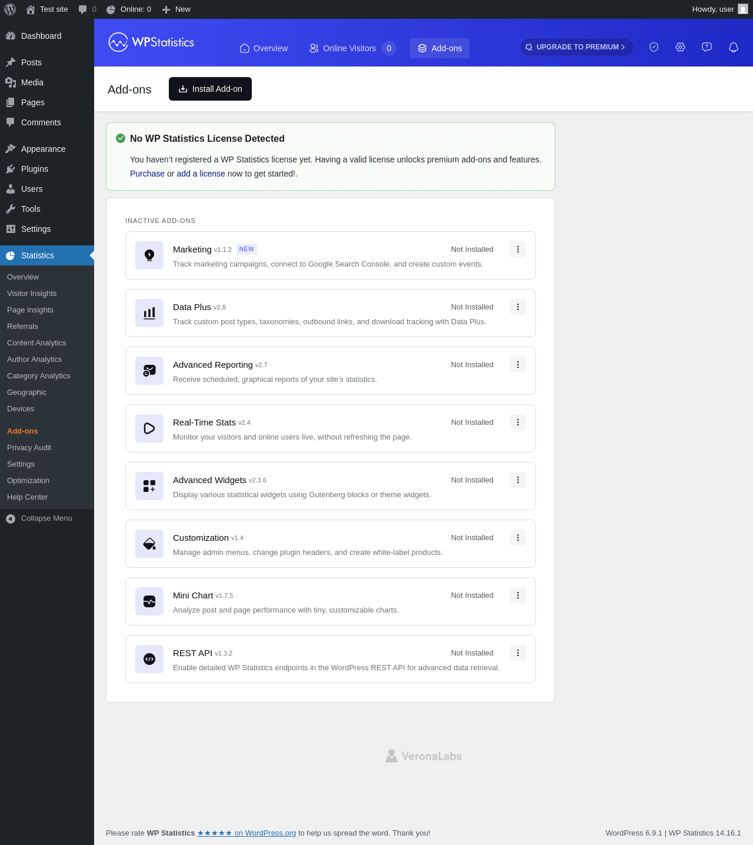Open Mini Chart three-dot options menu
The image size is (753, 845).
click(518, 596)
